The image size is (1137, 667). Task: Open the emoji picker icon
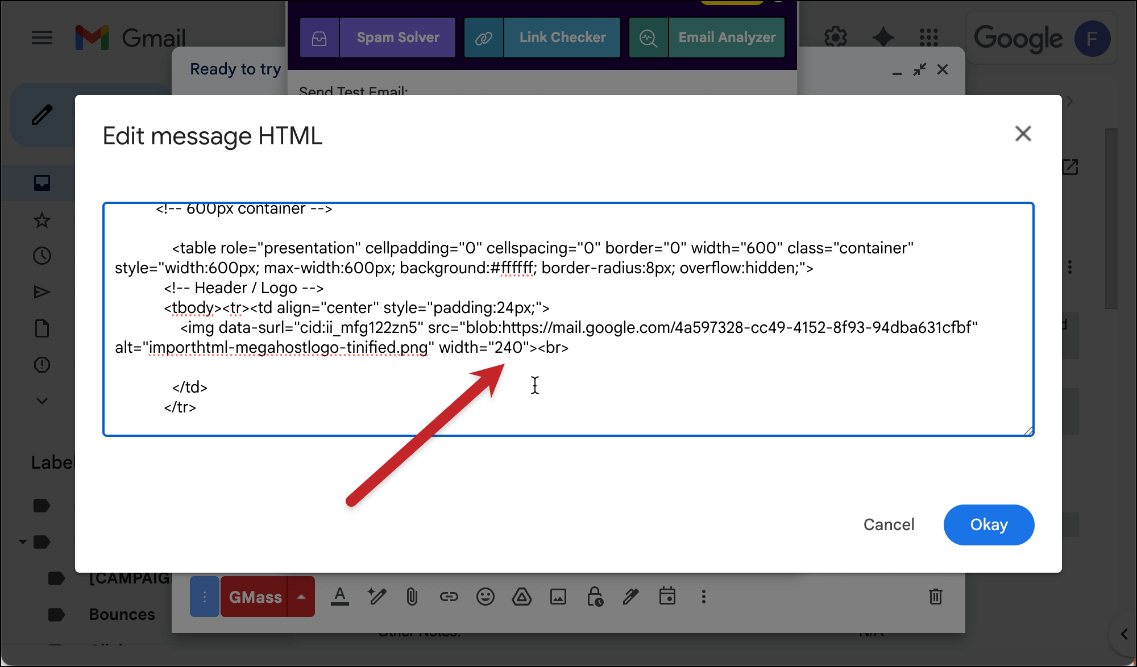pos(485,597)
